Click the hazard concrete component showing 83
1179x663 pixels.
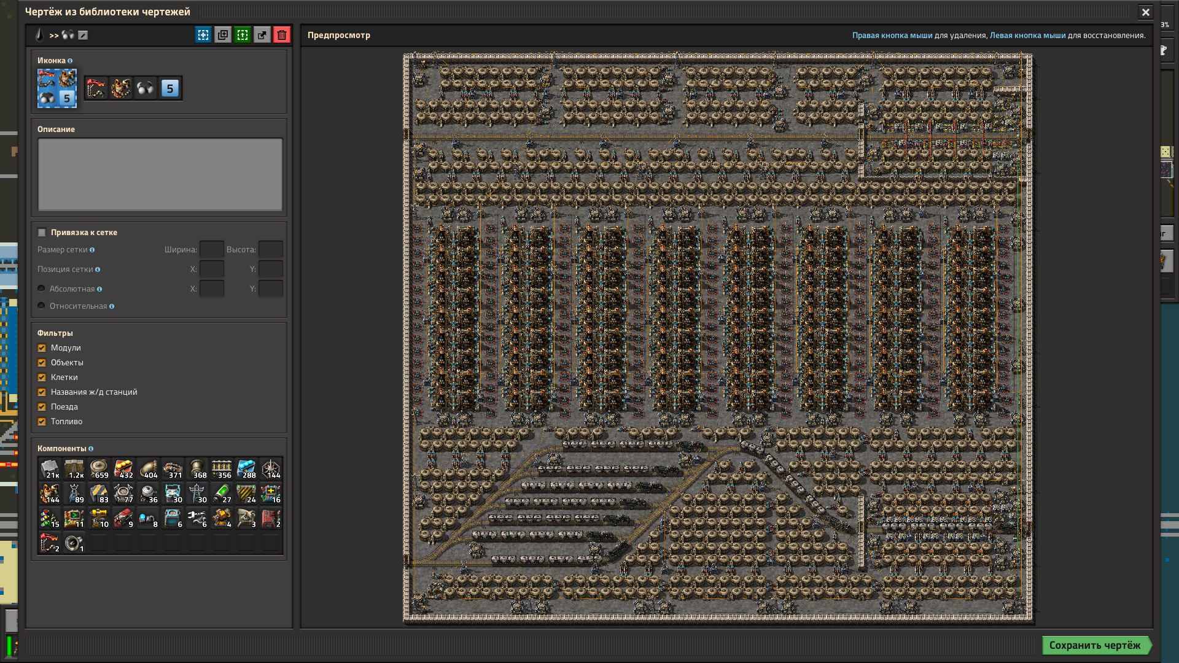click(99, 494)
